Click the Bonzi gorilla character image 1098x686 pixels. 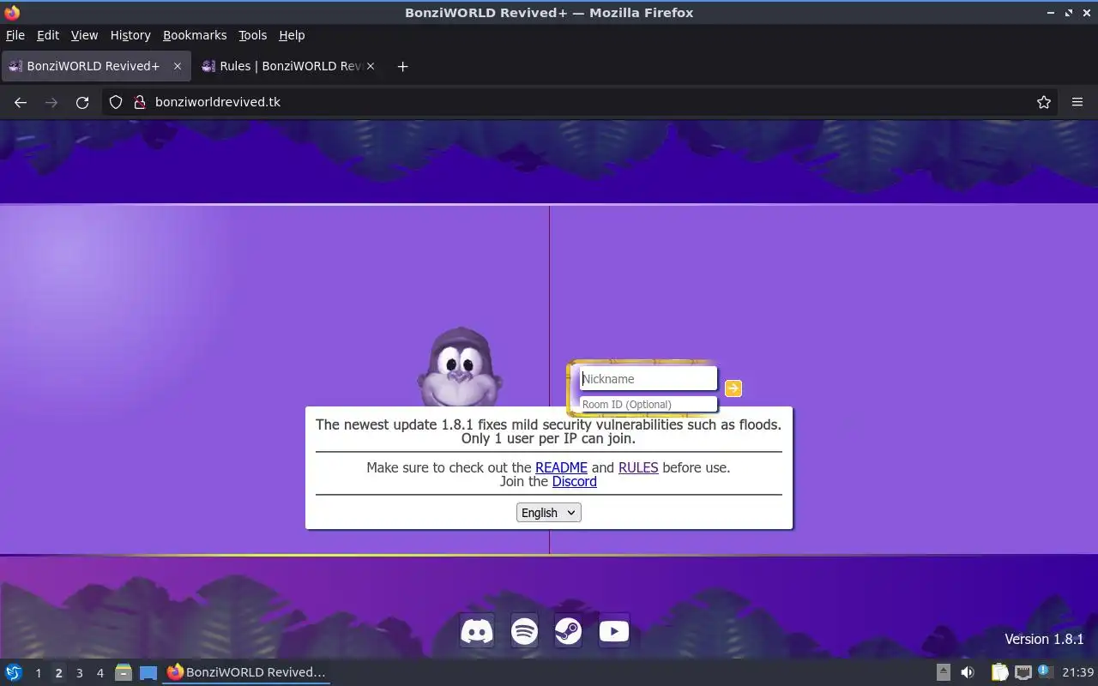tap(460, 367)
